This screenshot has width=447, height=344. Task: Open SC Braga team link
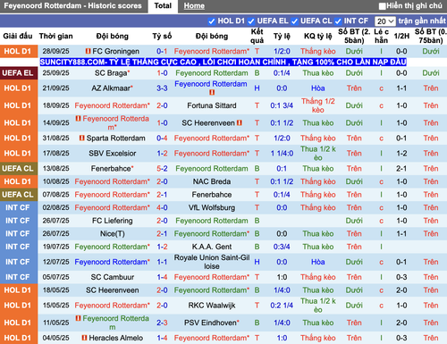pos(111,73)
